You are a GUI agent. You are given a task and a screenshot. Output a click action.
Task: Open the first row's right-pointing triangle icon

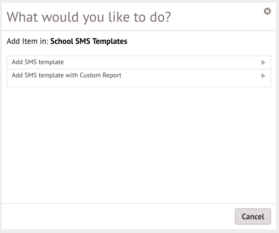click(x=263, y=62)
